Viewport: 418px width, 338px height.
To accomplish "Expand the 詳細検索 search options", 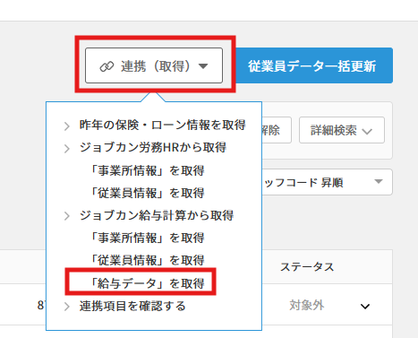I will tap(342, 130).
